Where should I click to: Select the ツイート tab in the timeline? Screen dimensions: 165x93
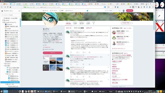(x=69, y=28)
